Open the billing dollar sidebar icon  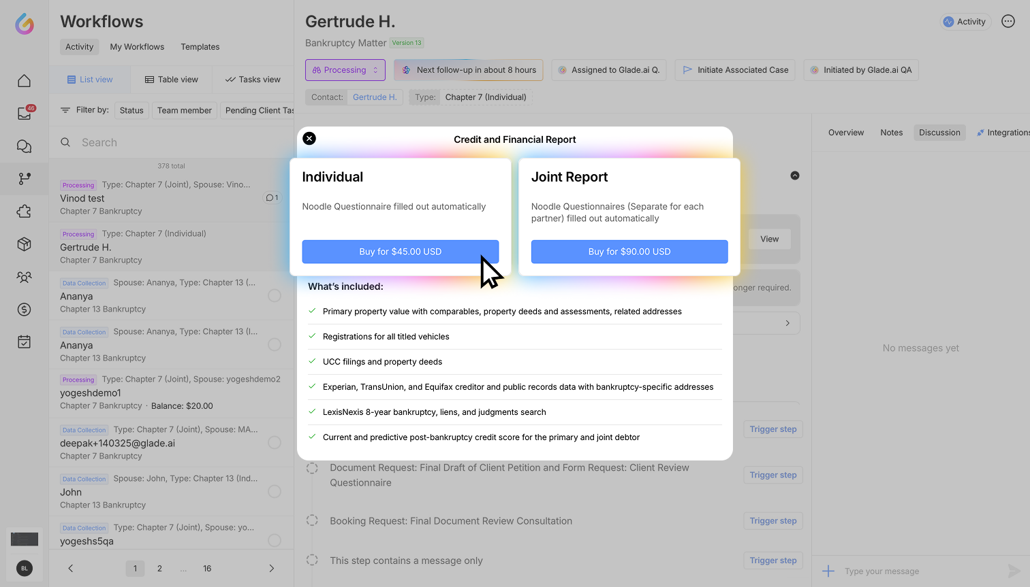(x=25, y=309)
